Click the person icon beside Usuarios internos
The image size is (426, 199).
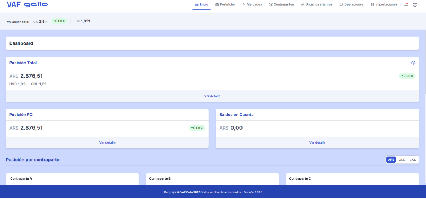click(x=303, y=4)
